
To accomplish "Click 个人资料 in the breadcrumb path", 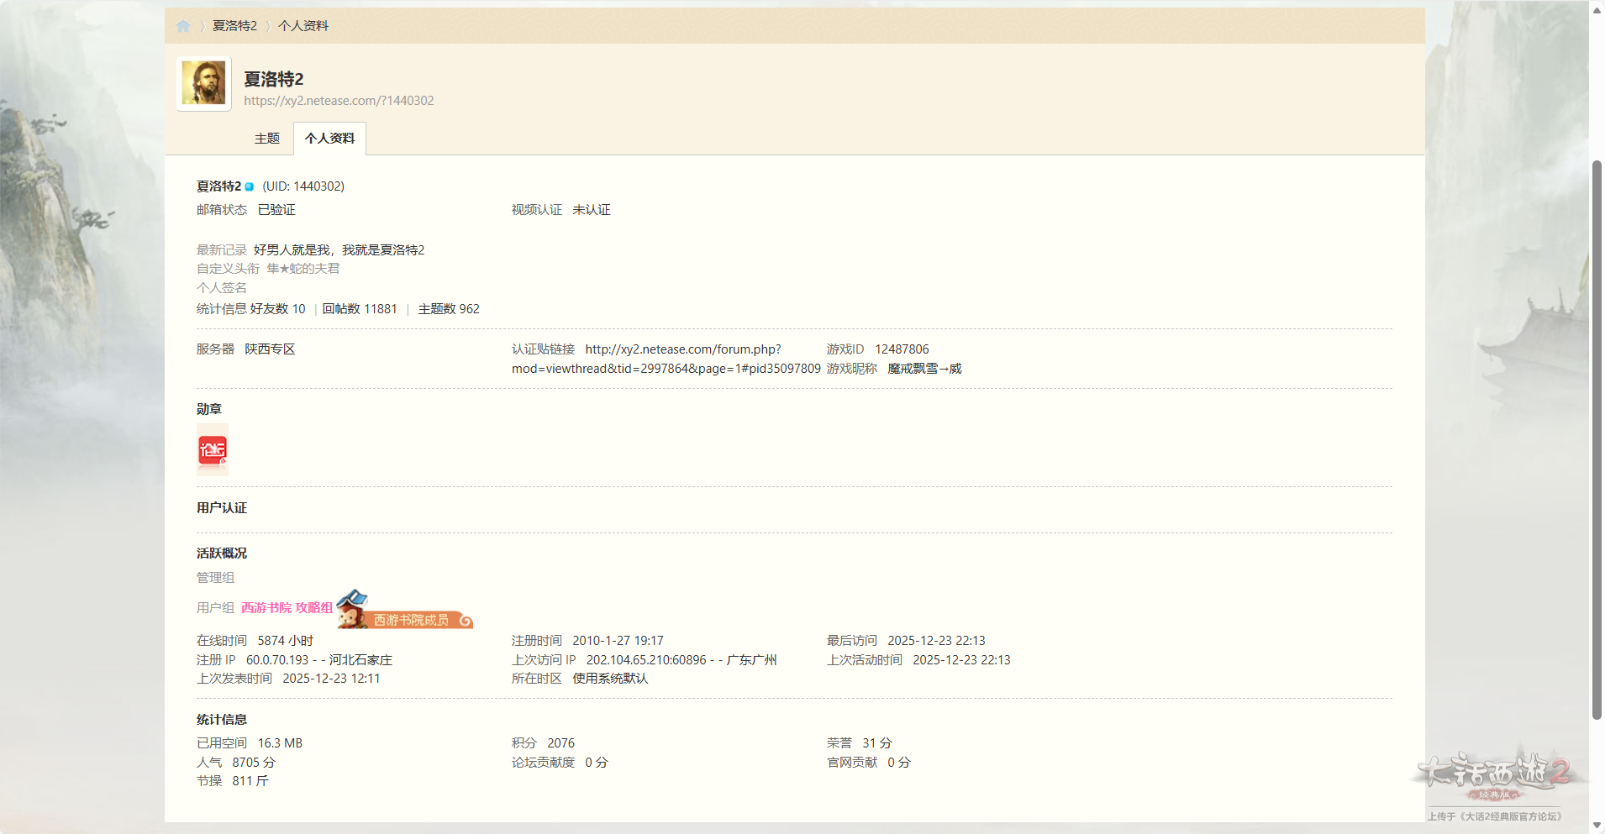I will pos(303,26).
